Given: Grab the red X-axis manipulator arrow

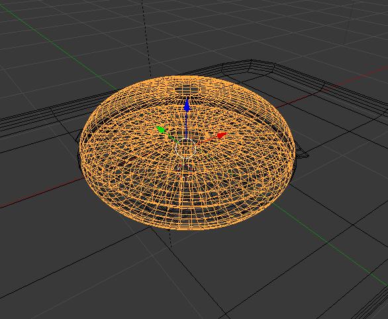Looking at the screenshot, I should 222,135.
